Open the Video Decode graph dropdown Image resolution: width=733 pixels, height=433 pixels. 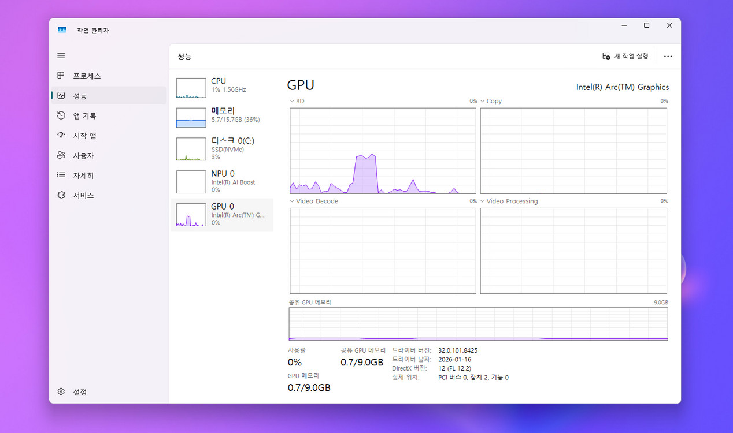tap(292, 201)
